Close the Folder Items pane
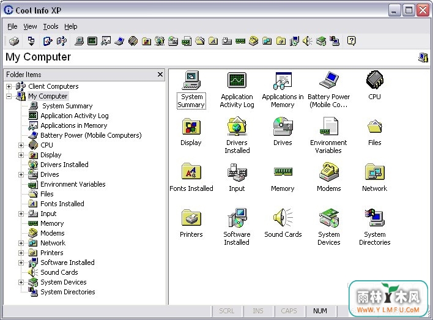Viewport: 433px width, 320px height. 160,74
